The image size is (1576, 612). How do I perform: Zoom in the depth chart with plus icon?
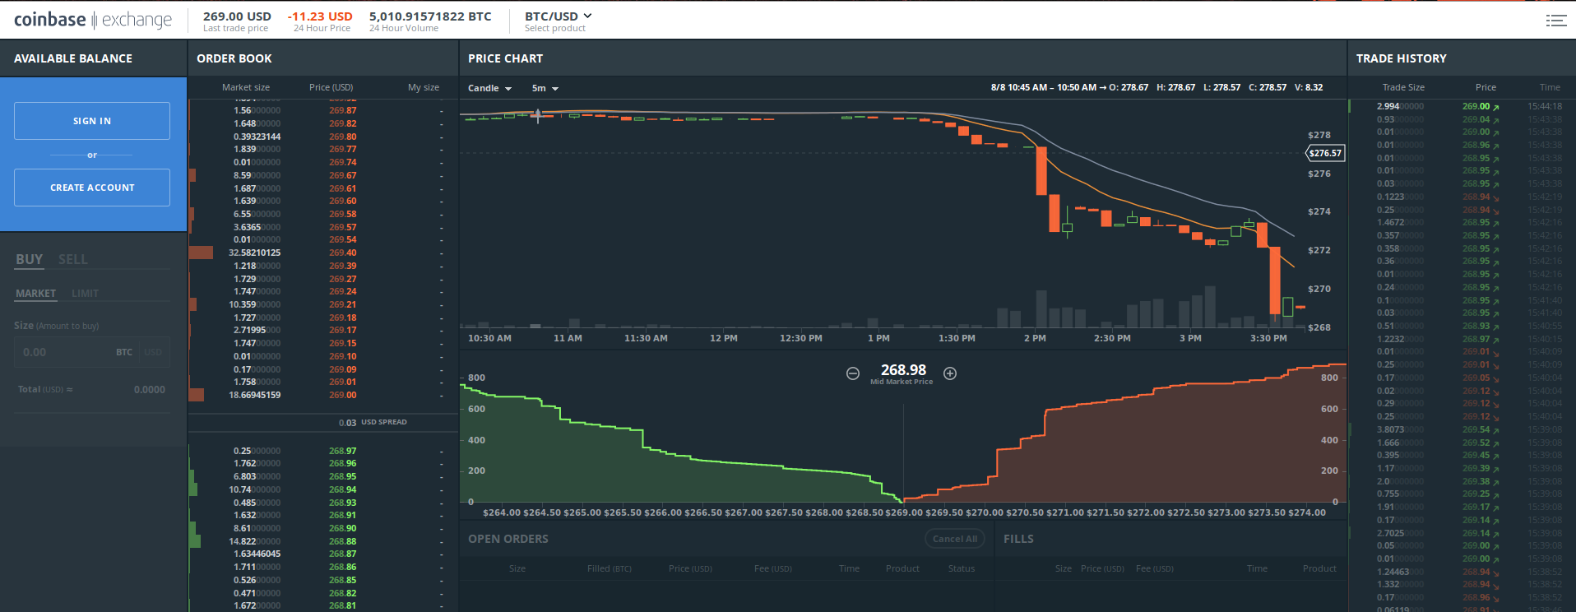coord(950,373)
